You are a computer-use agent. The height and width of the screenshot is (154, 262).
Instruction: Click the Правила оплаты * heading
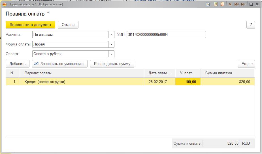tap(27, 14)
